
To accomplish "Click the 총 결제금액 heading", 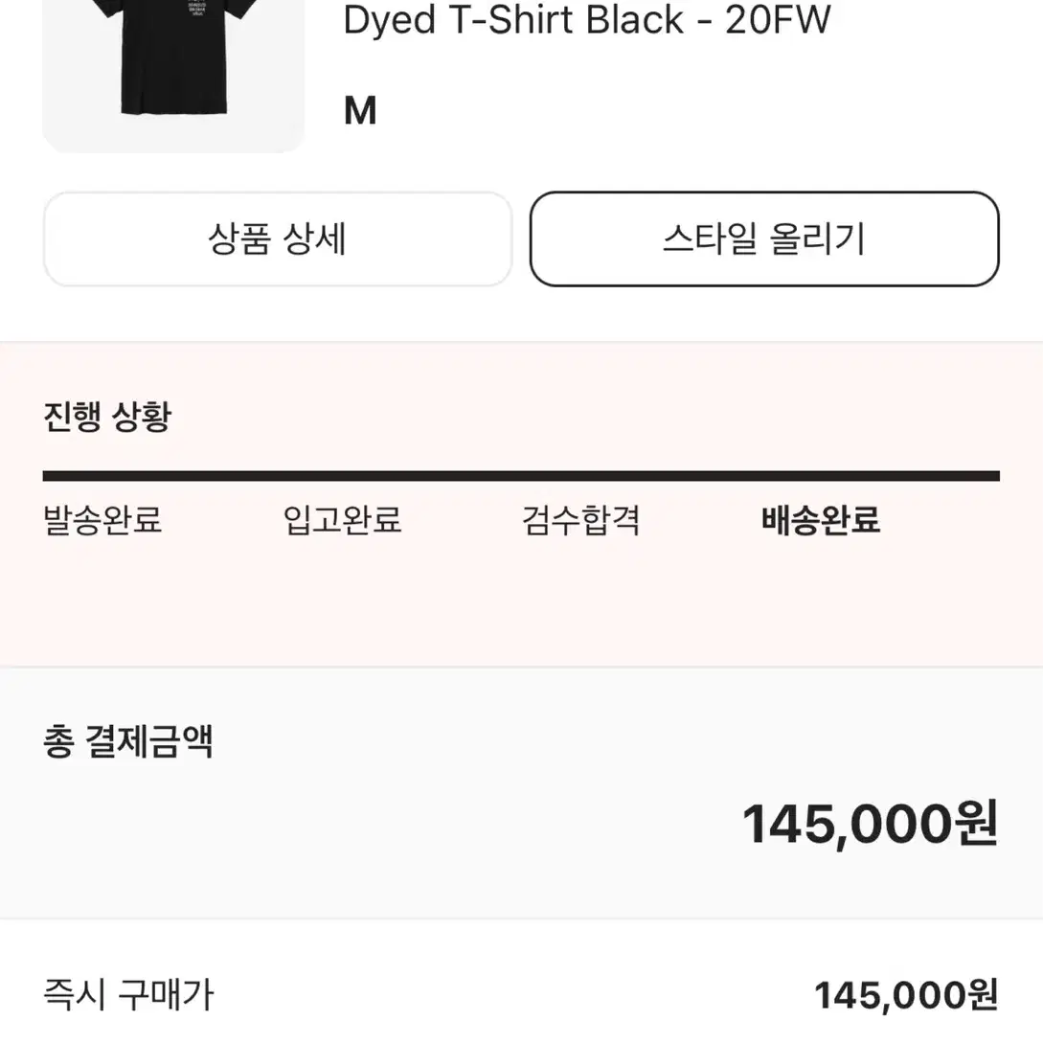I will [x=127, y=741].
